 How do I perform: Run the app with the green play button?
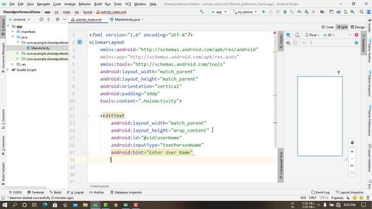[263, 12]
